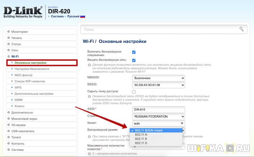254x157 pixels.
Task: Toggle Включить беспроводное соединение checkbox
Action: click(134, 52)
